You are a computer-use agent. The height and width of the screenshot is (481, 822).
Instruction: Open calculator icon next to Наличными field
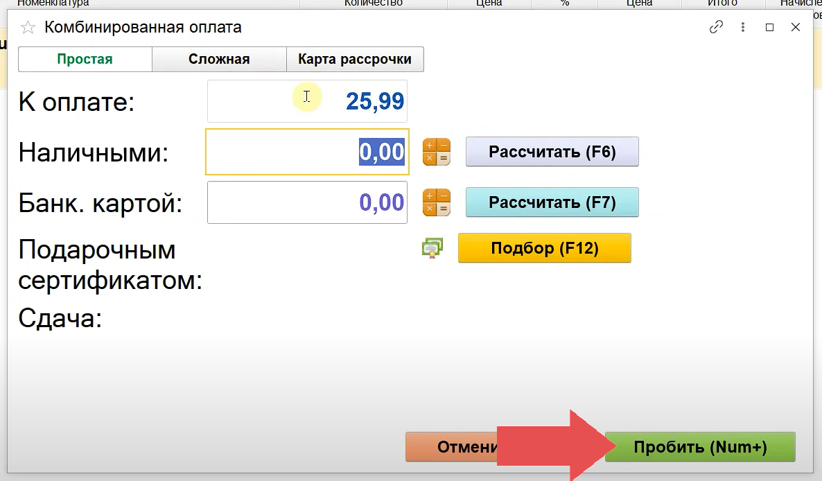437,152
